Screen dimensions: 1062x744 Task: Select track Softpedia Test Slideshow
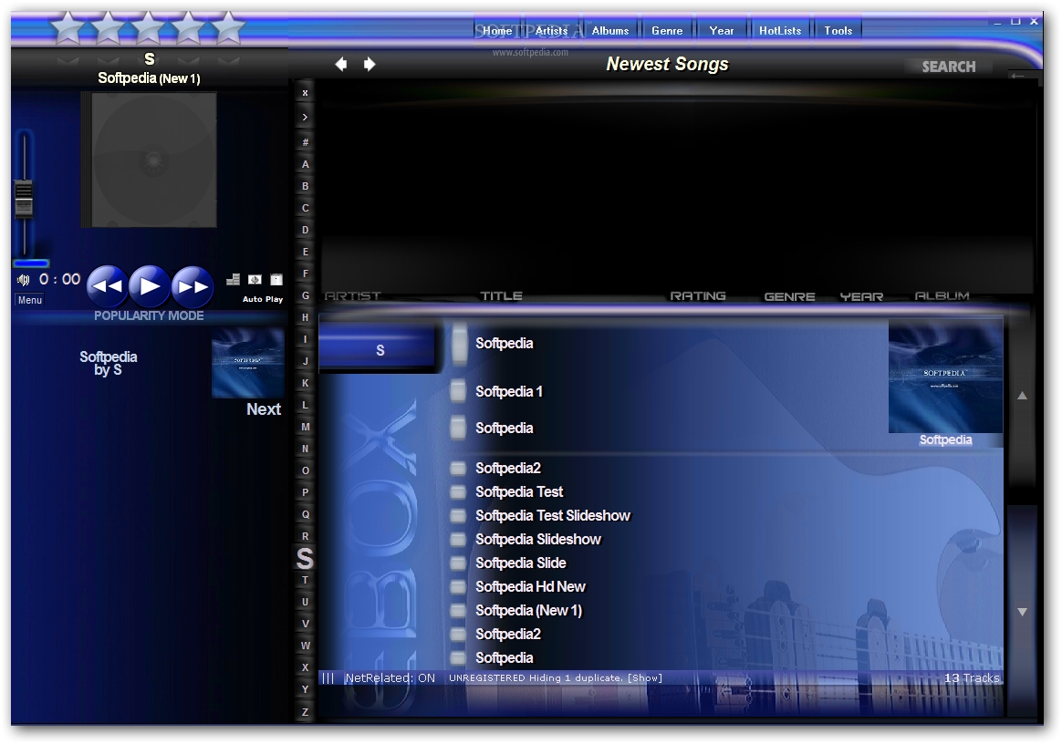coord(553,516)
